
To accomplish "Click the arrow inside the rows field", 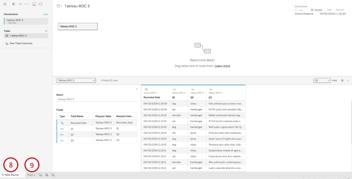I will [328, 80].
